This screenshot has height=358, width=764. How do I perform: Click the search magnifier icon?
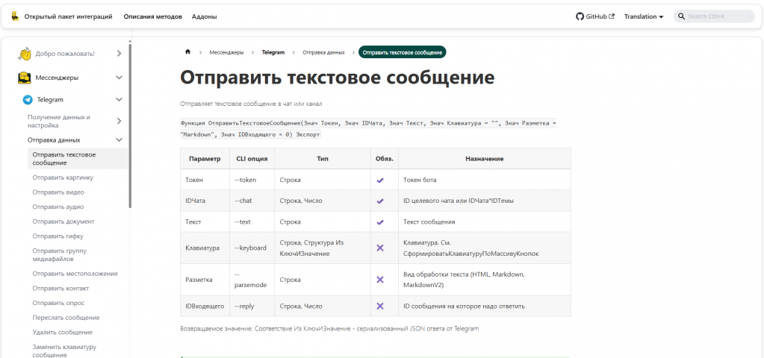point(682,16)
